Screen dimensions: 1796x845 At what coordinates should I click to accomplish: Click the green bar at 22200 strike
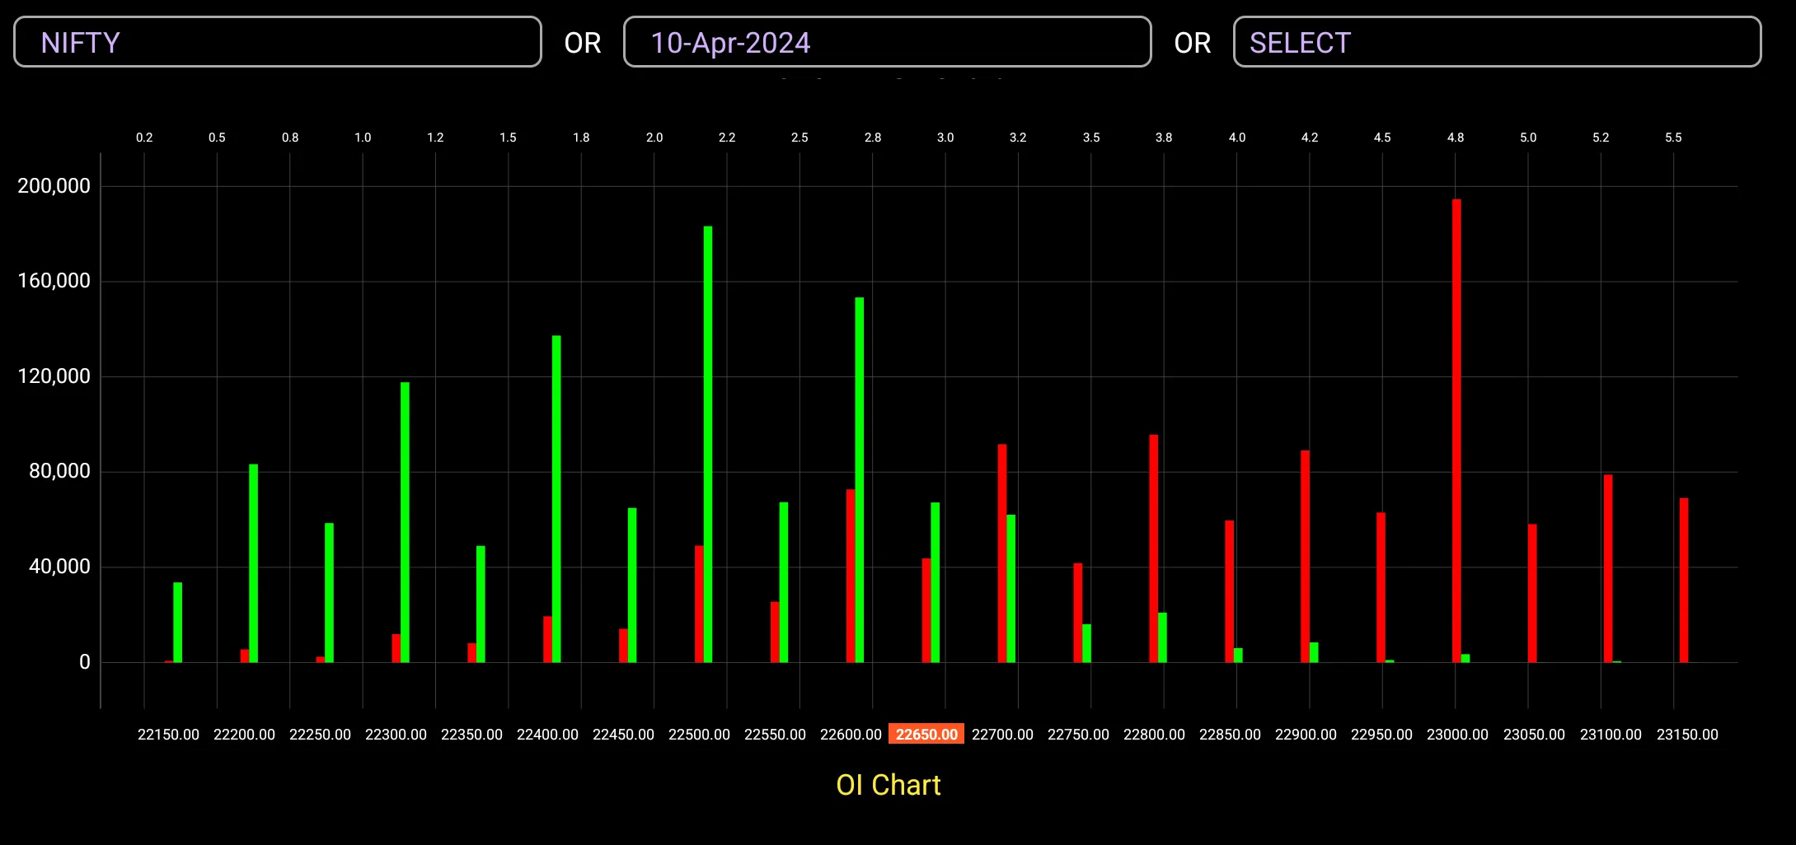tap(253, 563)
